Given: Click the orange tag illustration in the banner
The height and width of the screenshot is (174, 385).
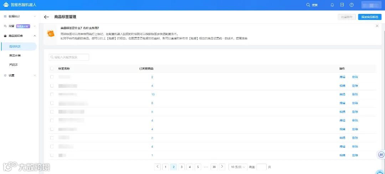Looking at the screenshot, I should tap(51, 34).
